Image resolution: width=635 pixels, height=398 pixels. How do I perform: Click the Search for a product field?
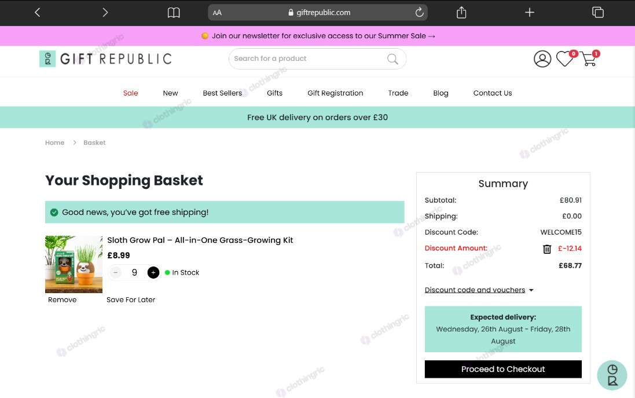(317, 59)
